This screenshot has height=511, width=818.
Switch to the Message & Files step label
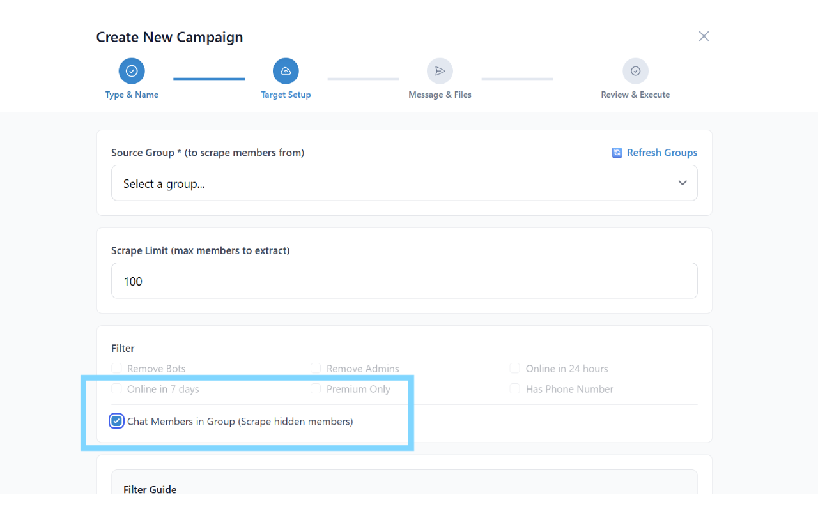click(440, 95)
